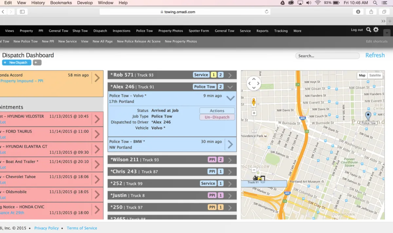Click the New Dispatch button
Viewport: 393px width, 233px height.
click(x=17, y=63)
